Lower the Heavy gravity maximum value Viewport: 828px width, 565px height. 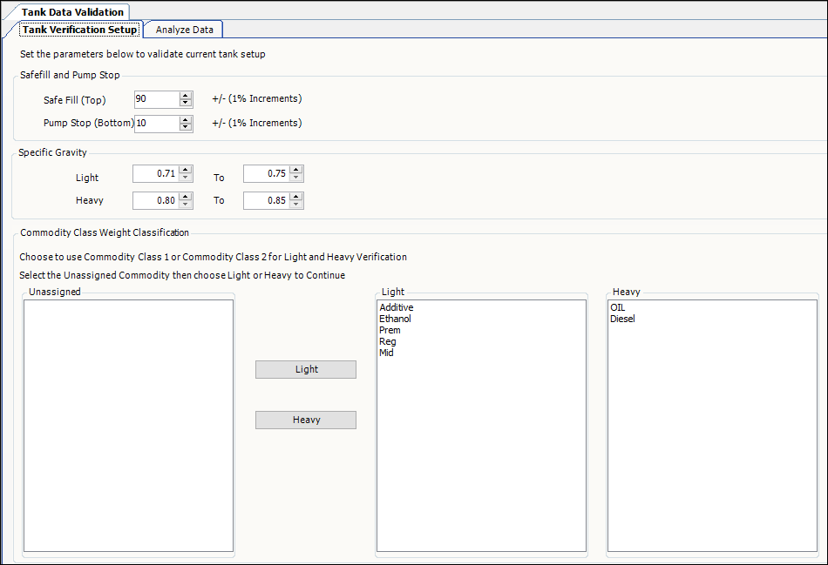(x=296, y=205)
